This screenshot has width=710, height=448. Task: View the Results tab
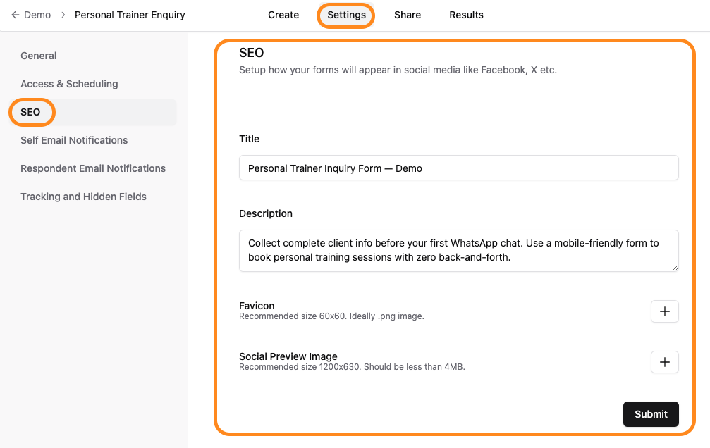[x=466, y=15]
